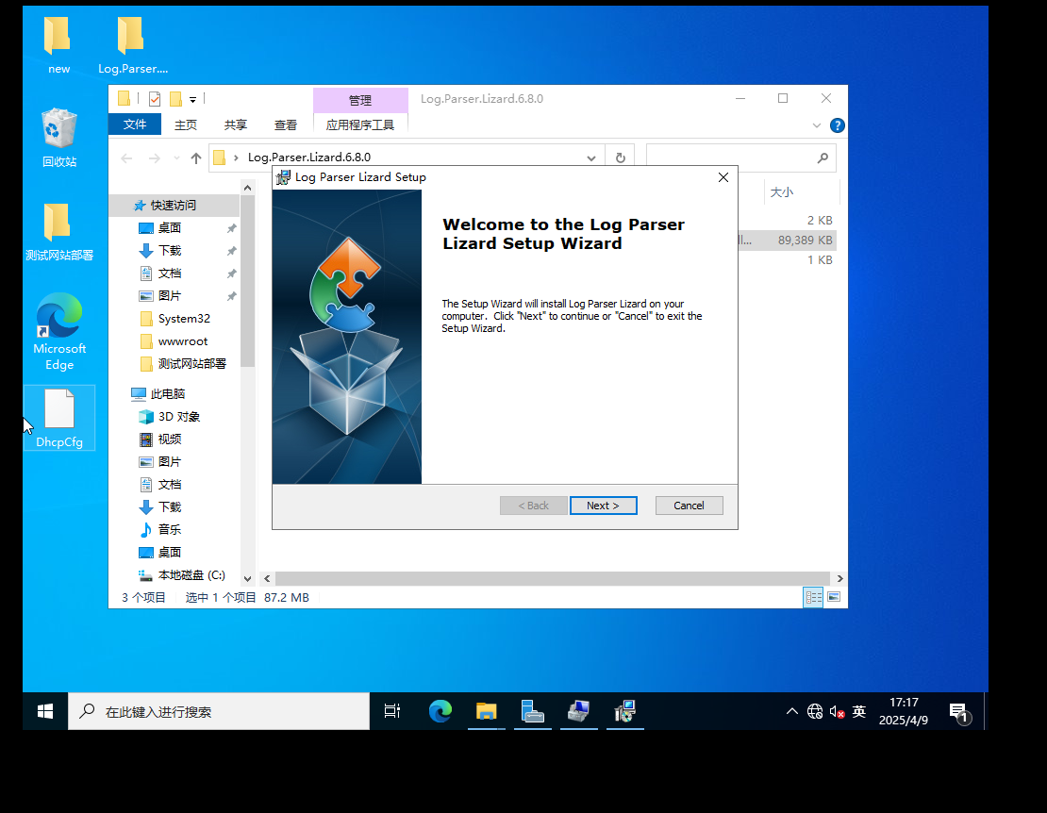Select the 89,389 KB file row
Screen dimensions: 1047x813
[x=788, y=240]
